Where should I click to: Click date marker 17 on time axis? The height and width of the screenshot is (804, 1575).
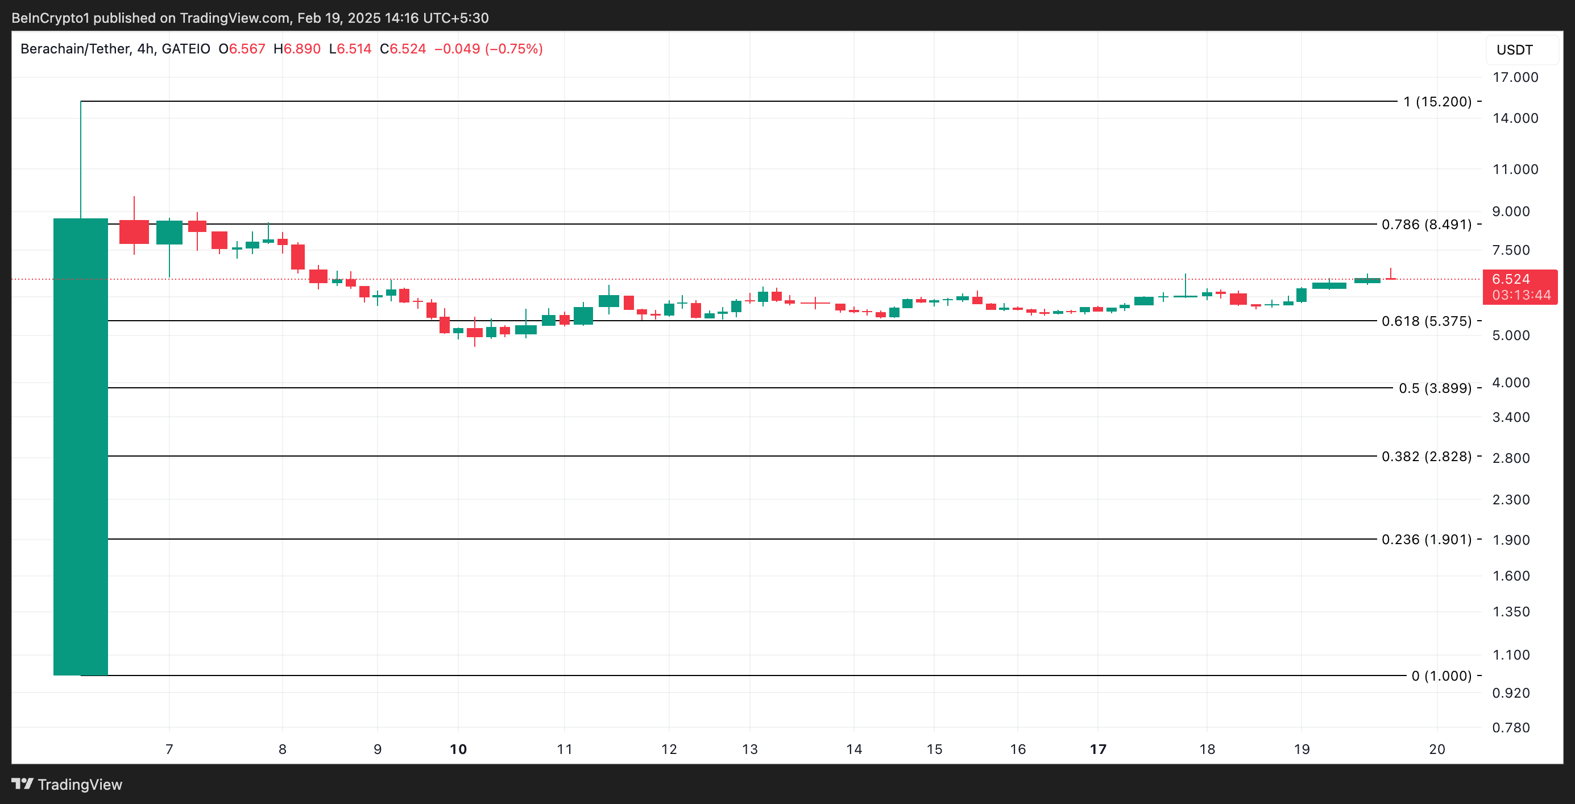click(1098, 749)
